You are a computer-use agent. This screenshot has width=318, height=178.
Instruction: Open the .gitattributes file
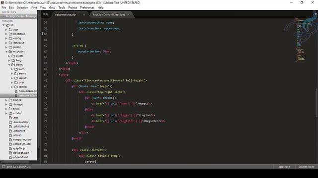tap(21, 127)
